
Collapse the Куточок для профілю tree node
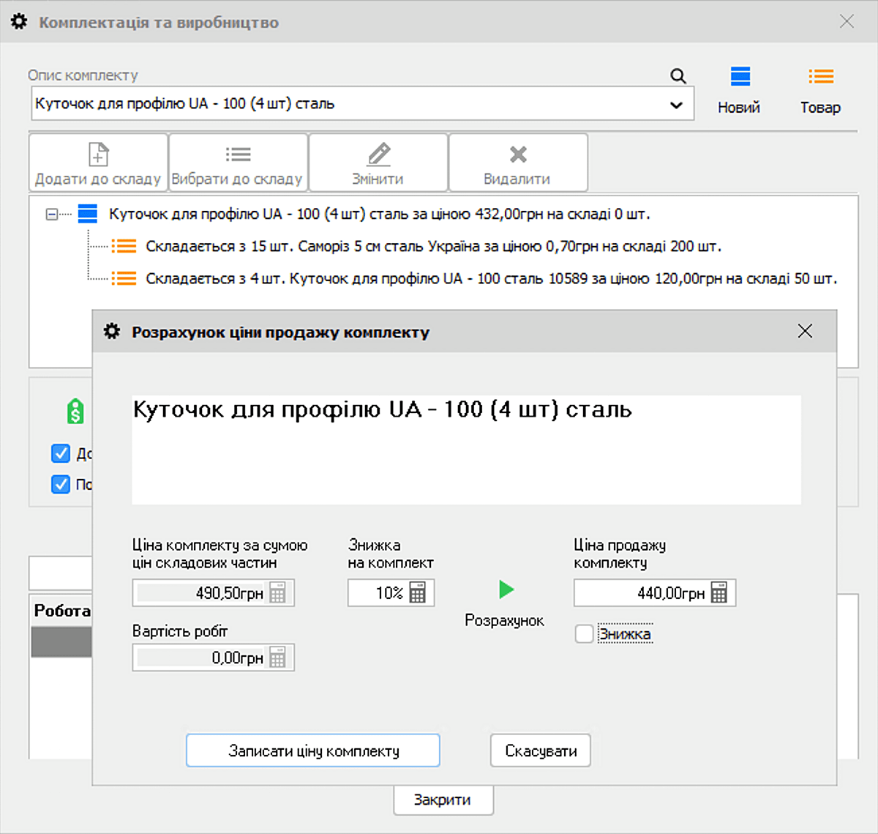click(x=51, y=215)
